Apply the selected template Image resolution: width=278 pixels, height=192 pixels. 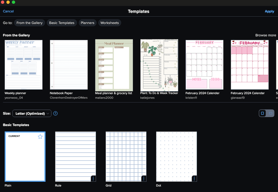tap(269, 11)
